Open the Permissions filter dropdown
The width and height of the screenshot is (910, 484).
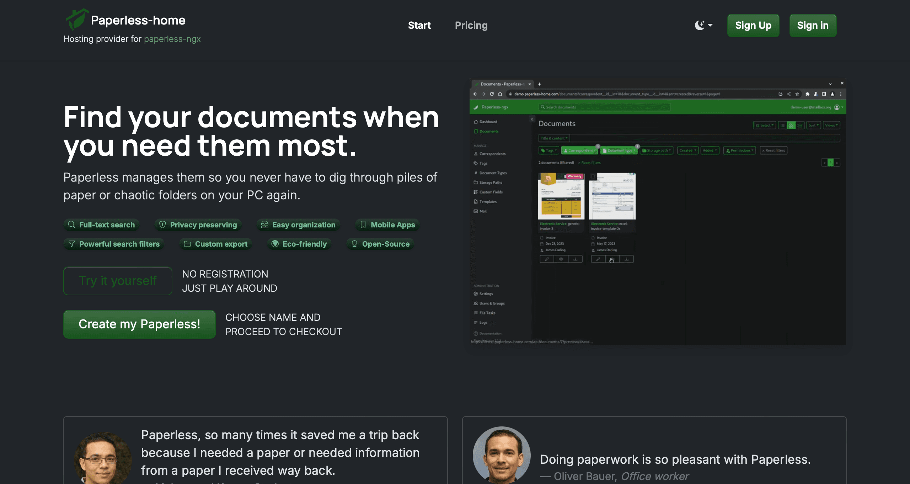point(740,150)
